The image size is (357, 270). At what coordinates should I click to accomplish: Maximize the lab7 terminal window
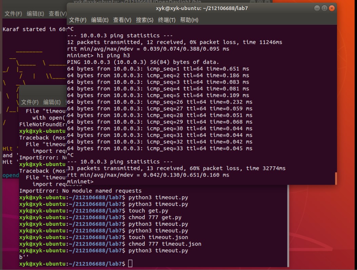click(324, 8)
